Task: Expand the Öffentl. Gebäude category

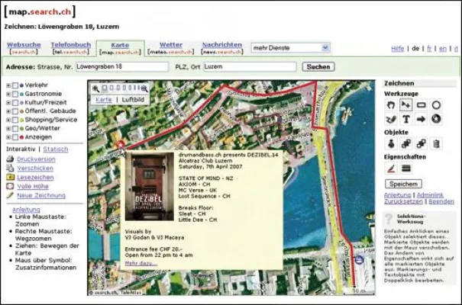Action: [8, 111]
